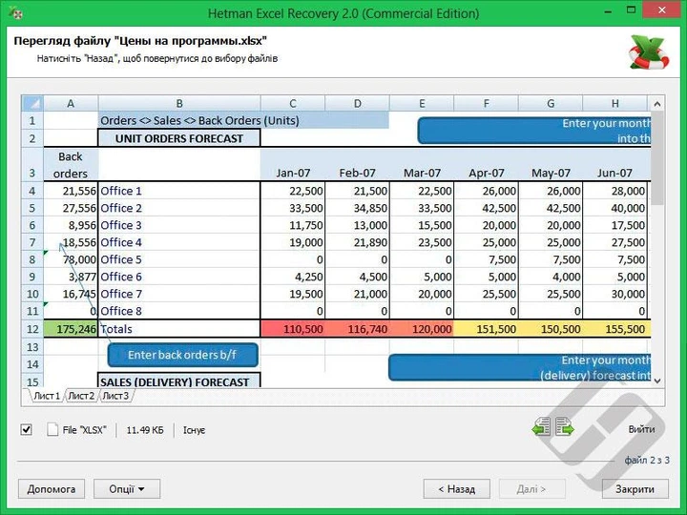The image size is (687, 515).
Task: Select column H header
Action: coord(615,103)
